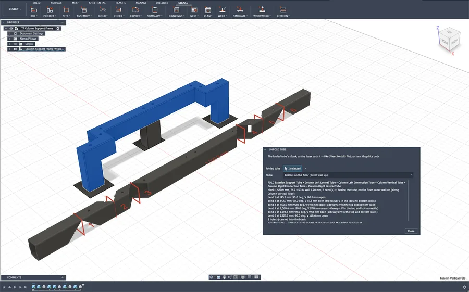Click the Close button in Unfold Tube
The image size is (469, 292).
pos(411,231)
